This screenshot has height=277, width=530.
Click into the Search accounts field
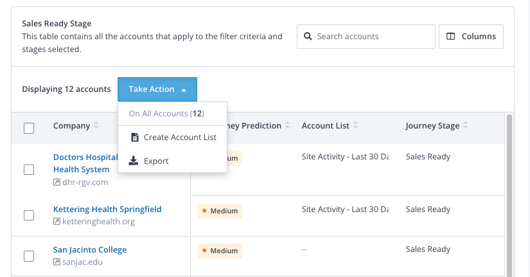(x=373, y=37)
